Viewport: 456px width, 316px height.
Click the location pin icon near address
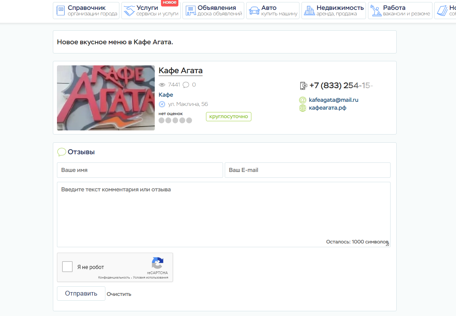162,104
